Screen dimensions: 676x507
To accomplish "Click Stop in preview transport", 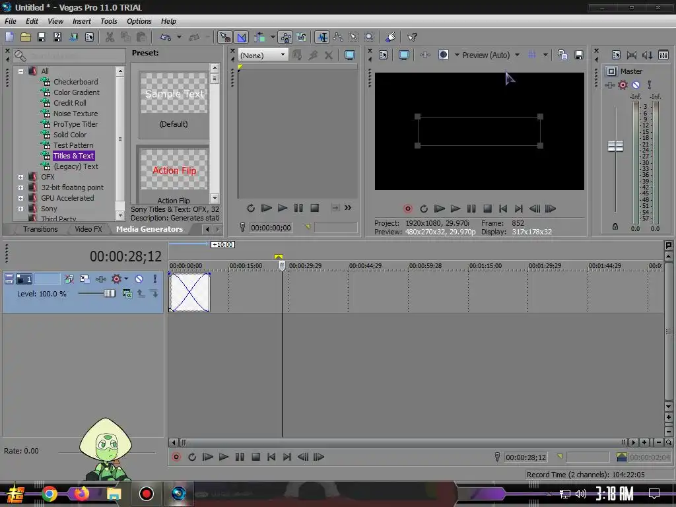I will point(487,209).
